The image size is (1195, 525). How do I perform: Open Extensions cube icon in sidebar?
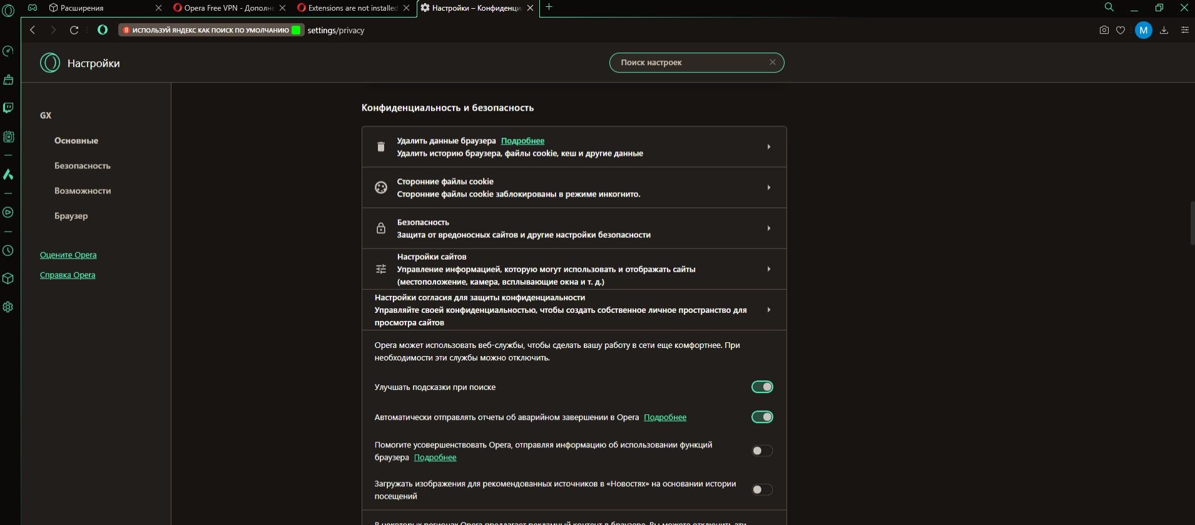[x=8, y=278]
